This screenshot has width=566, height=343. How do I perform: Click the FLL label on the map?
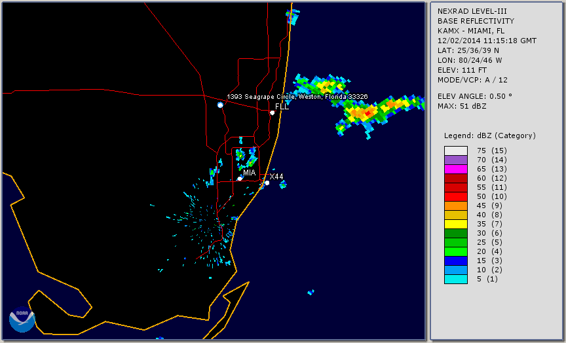282,107
